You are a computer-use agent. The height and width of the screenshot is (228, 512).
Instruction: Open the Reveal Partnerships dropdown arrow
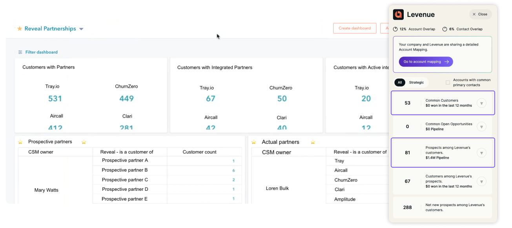[x=81, y=29]
